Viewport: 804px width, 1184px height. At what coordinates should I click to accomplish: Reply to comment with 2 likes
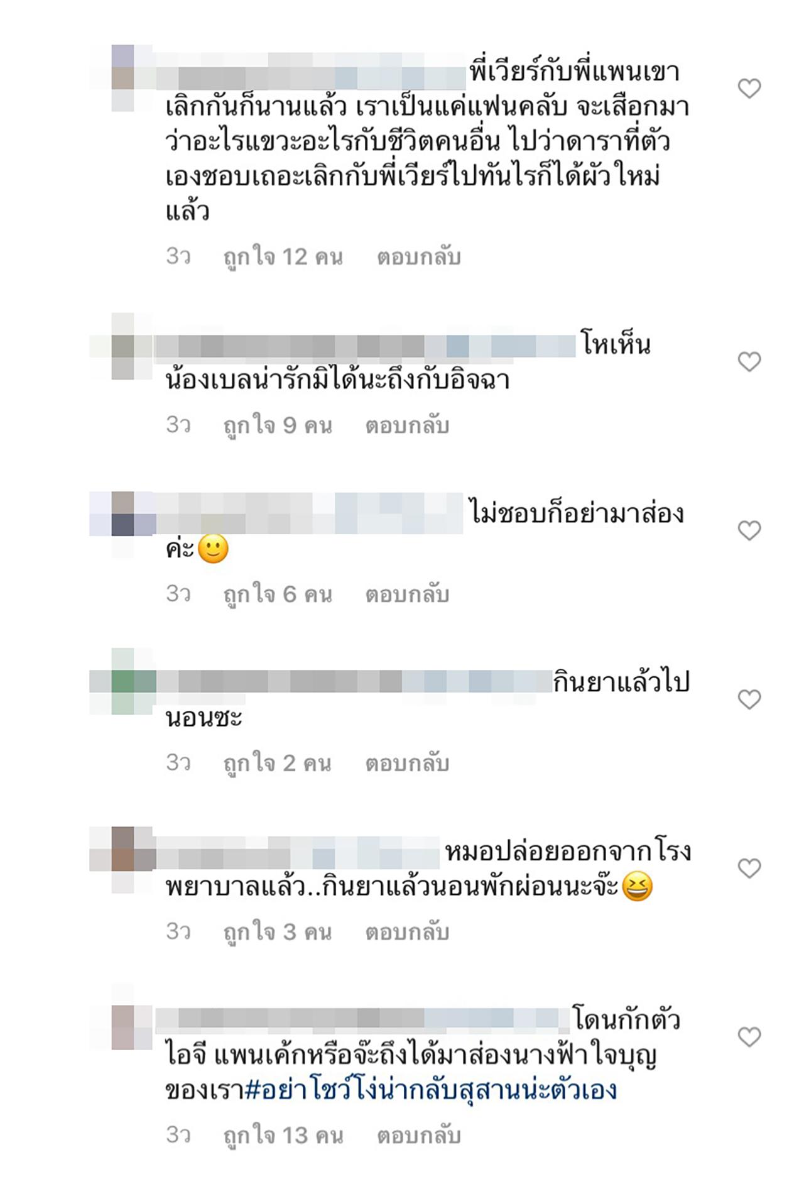click(x=408, y=763)
